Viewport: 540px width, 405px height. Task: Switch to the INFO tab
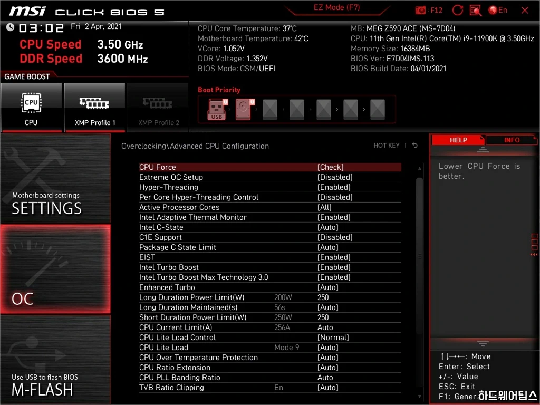(512, 140)
